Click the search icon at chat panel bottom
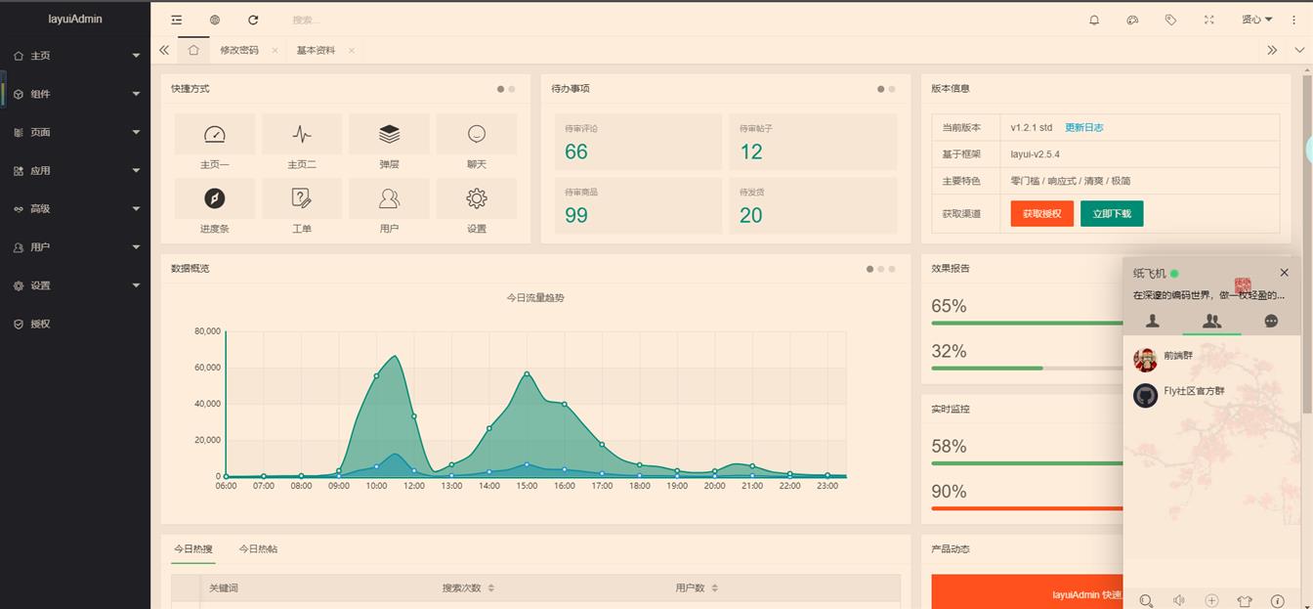 click(1147, 601)
